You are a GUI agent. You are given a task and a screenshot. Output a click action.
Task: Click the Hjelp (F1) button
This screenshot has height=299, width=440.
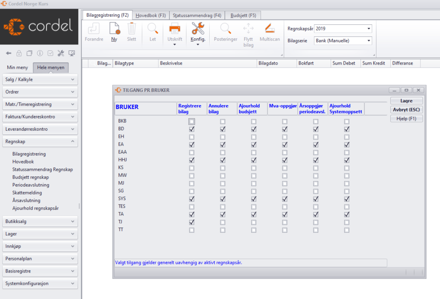(x=406, y=119)
